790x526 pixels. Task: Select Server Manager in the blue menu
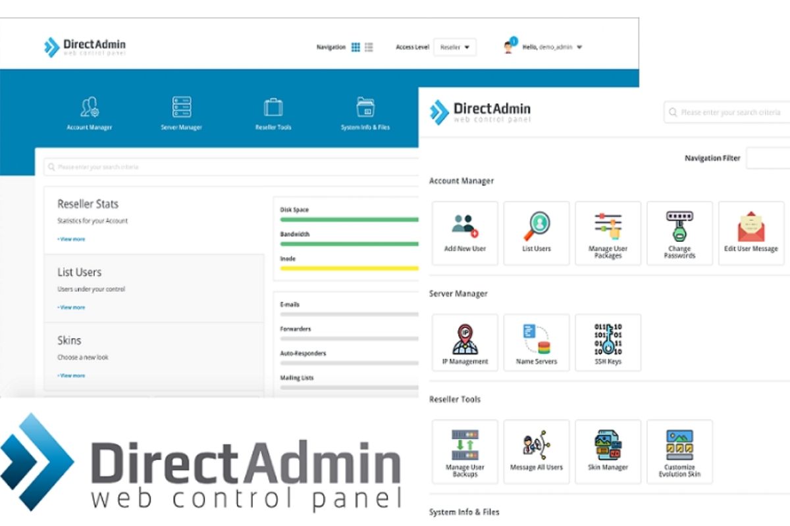click(181, 113)
